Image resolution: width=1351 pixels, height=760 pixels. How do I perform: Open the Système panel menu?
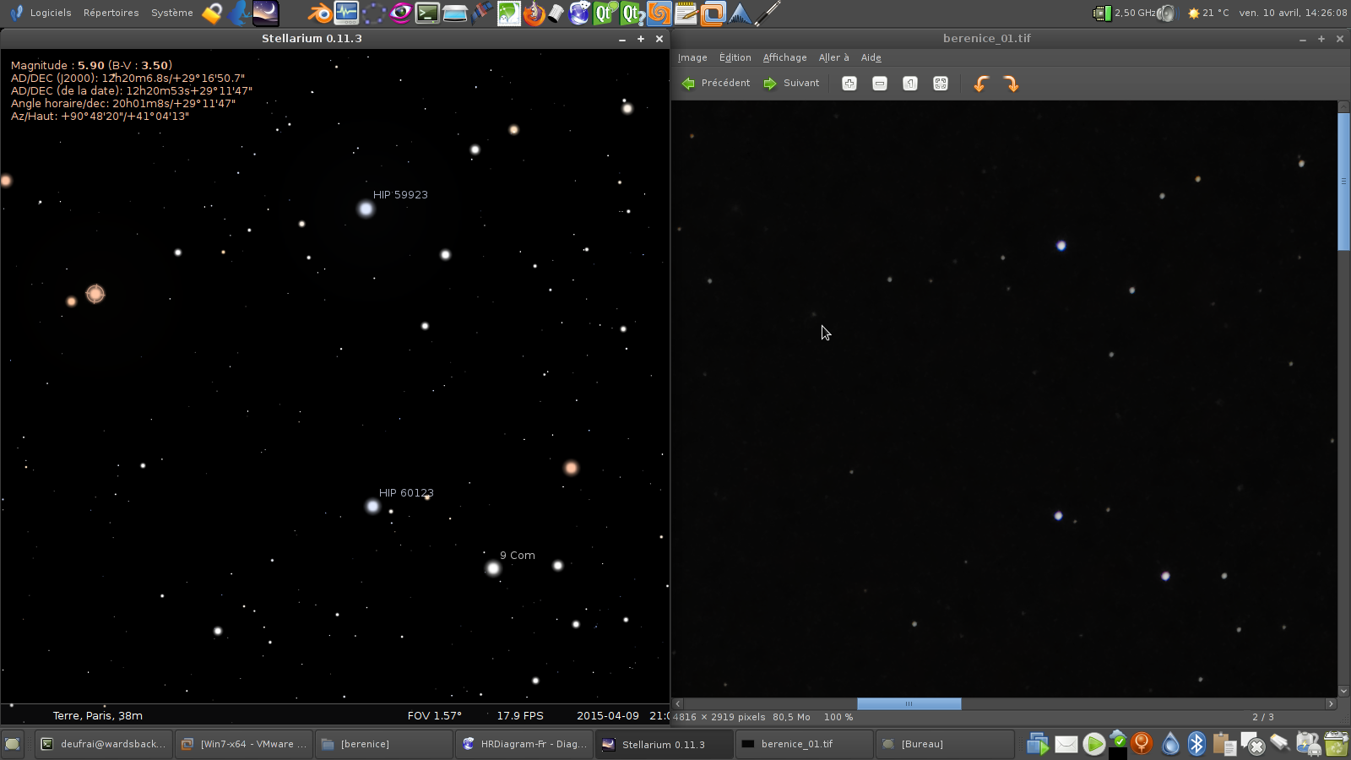(172, 13)
